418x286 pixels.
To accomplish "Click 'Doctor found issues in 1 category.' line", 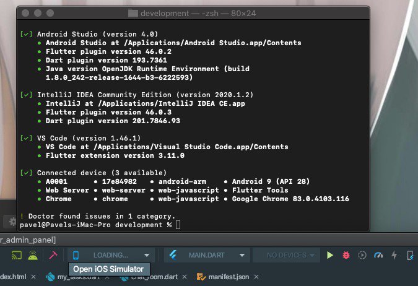I will pos(102,216).
